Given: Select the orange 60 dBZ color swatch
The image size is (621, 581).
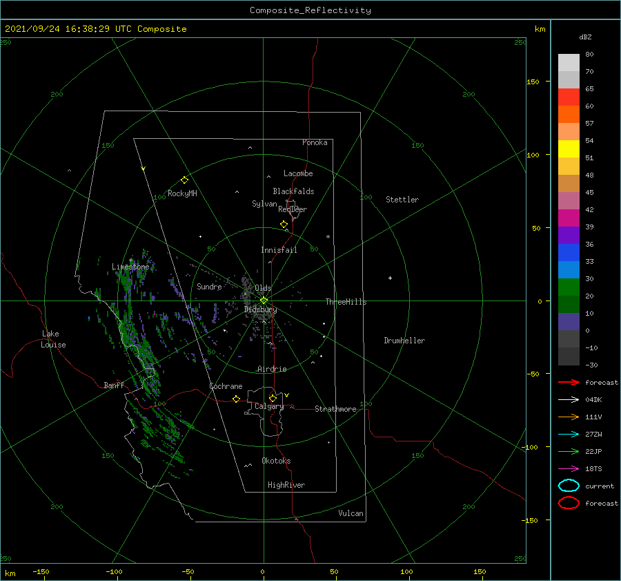Looking at the screenshot, I should click(x=569, y=114).
